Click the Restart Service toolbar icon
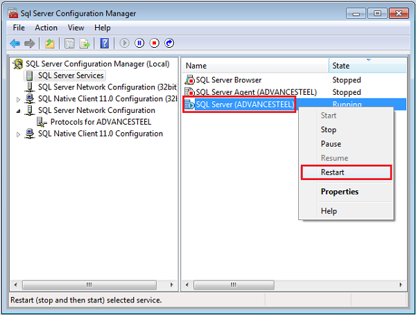Image resolution: width=416 pixels, height=315 pixels. point(169,43)
